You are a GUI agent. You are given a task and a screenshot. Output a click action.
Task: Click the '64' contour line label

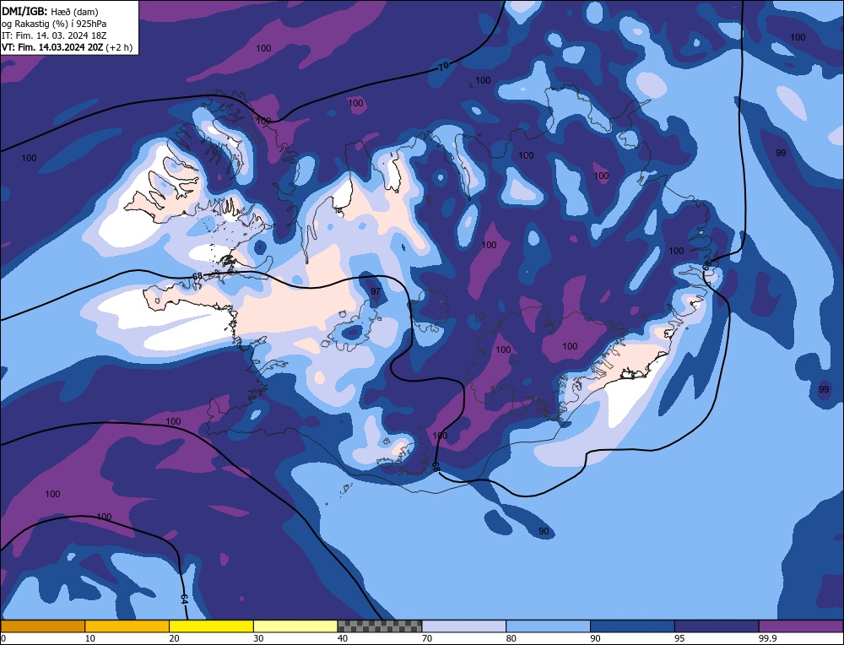tap(184, 599)
